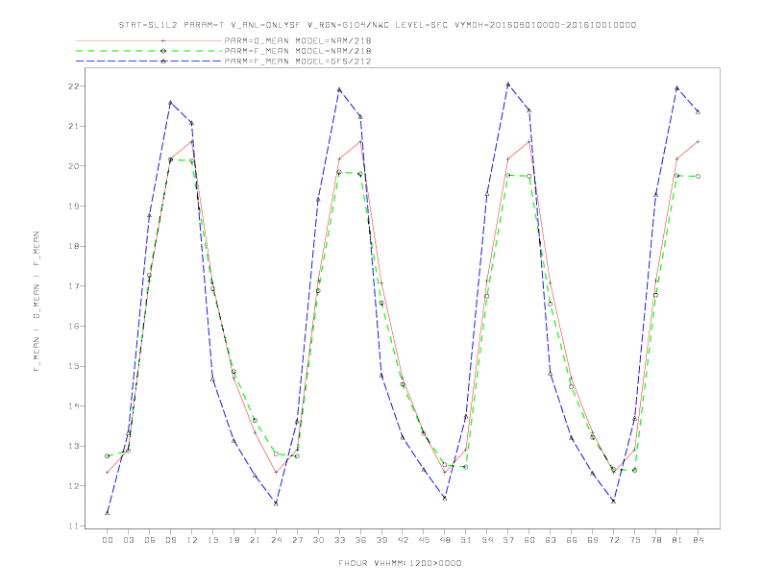Click the chart title starting with STAT=SL1L2
The height and width of the screenshot is (588, 761).
[x=377, y=25]
